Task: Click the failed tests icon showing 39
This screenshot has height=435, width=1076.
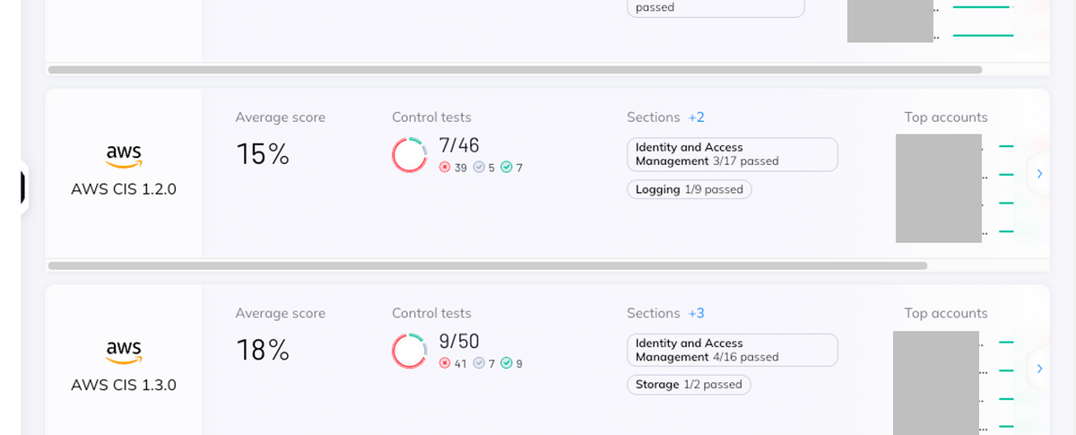Action: tap(445, 168)
